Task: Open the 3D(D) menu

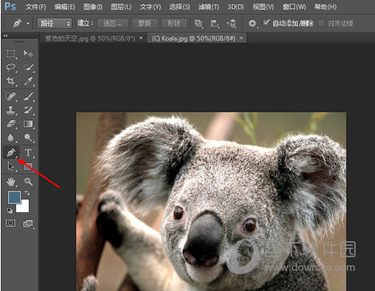Action: click(236, 6)
